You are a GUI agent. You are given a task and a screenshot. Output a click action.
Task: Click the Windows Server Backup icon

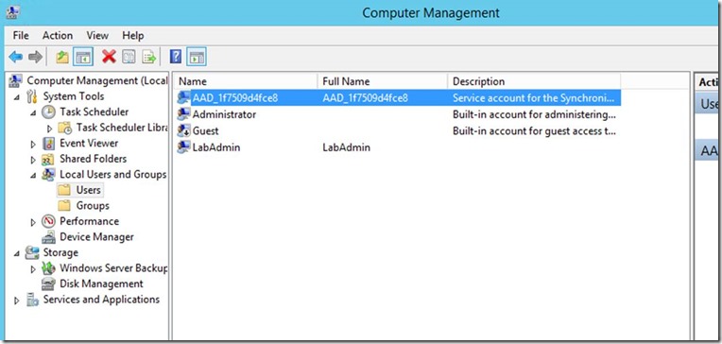click(x=48, y=268)
